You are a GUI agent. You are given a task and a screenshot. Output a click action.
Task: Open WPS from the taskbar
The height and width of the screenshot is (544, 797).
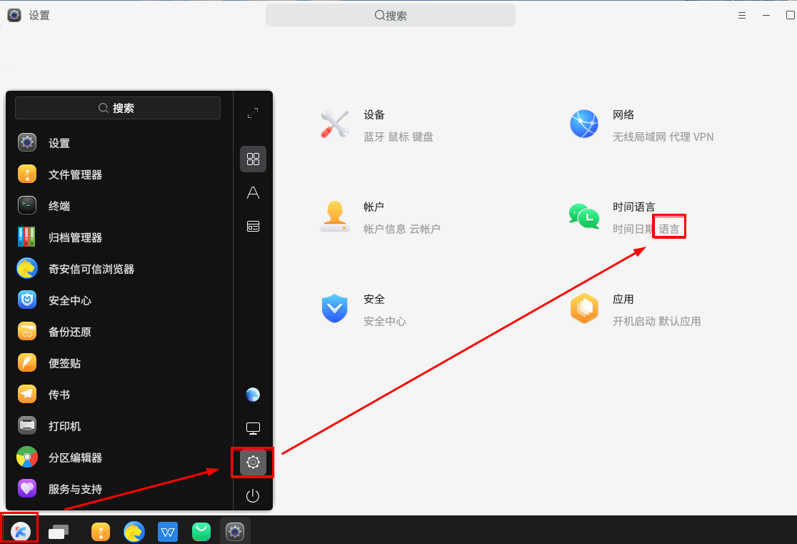167,531
